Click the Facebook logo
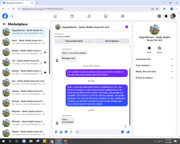 tap(5, 16)
